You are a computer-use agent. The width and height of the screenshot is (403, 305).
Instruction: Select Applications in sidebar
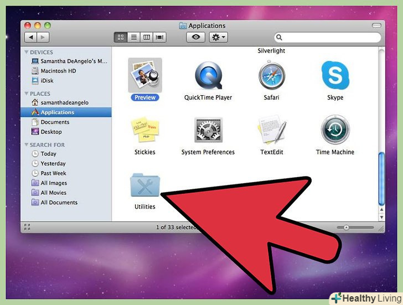(x=66, y=112)
